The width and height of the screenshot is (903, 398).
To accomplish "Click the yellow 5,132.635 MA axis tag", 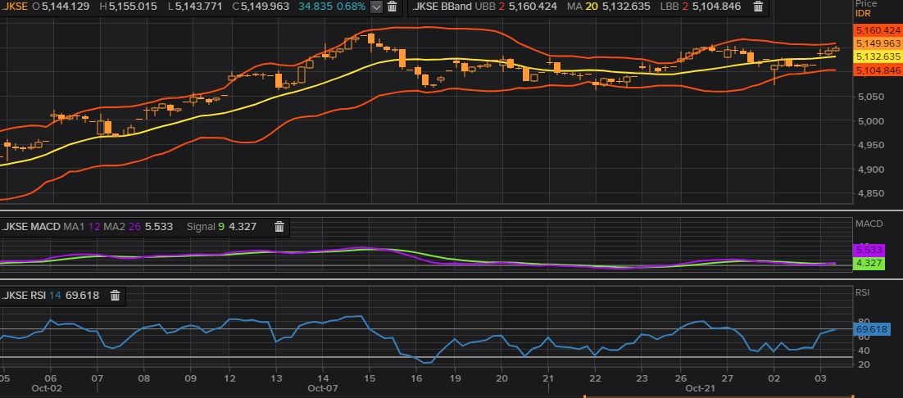I will [x=877, y=57].
